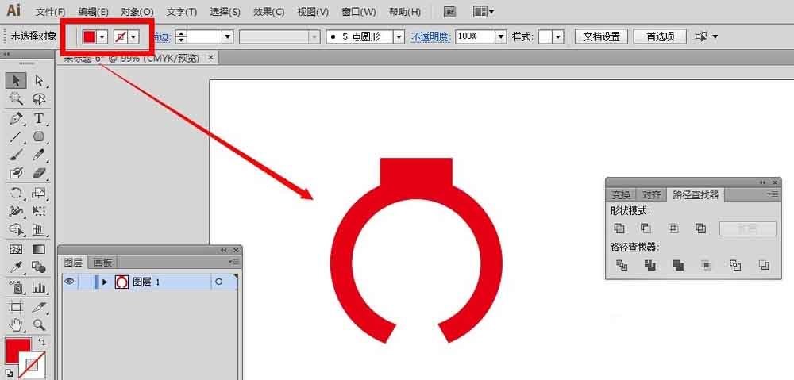Select the Perspective Grid tool

(x=38, y=229)
